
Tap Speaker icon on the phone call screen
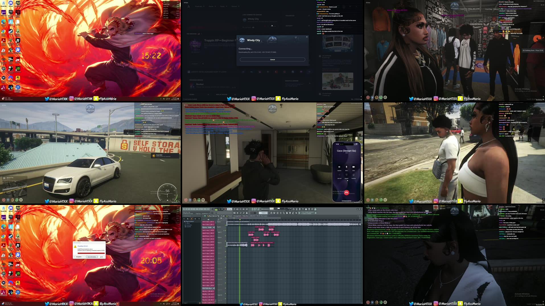[x=339, y=167]
